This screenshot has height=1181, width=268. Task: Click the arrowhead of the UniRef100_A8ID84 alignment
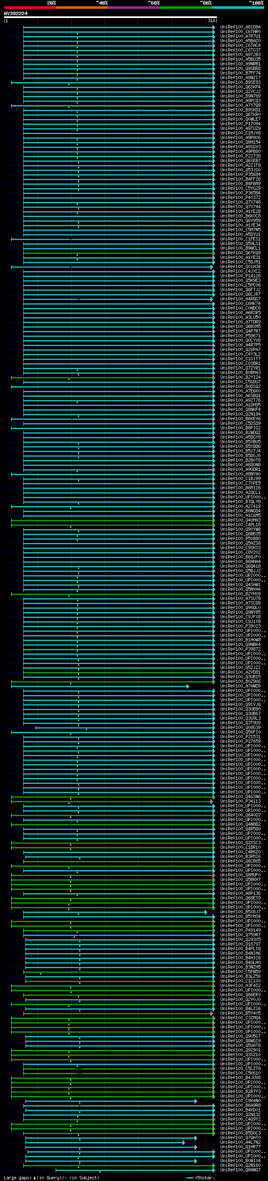[214, 27]
